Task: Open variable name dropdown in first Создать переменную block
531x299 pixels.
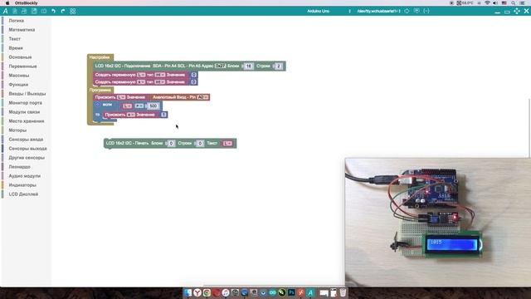Action: click(x=141, y=75)
